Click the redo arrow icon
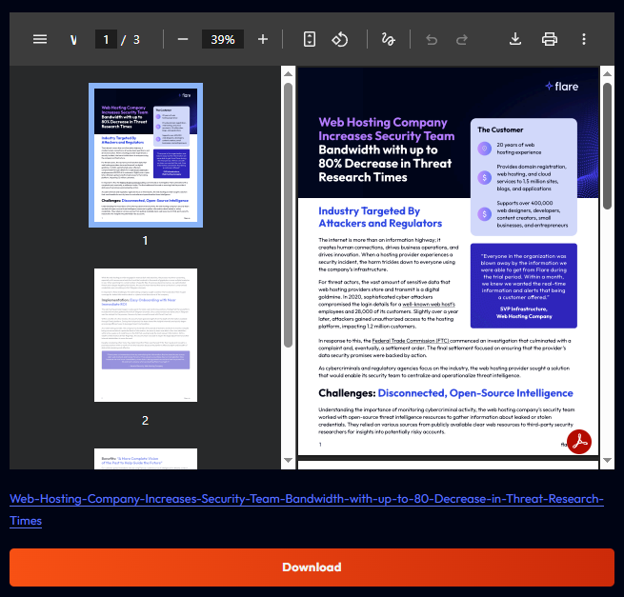 462,39
